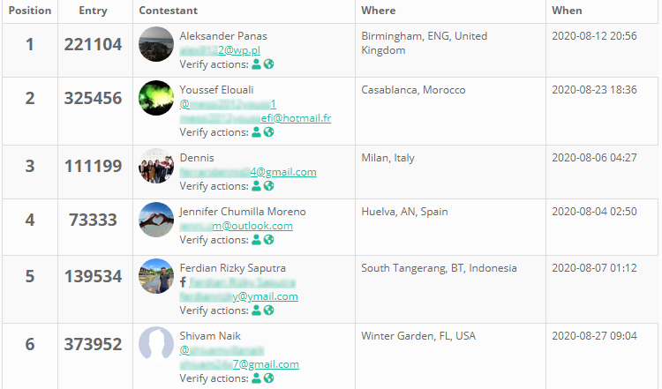
Task: Open Dennis's gmail.com email link
Action: tap(247, 172)
